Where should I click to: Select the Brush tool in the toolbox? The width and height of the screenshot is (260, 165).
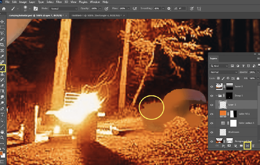point(2,68)
